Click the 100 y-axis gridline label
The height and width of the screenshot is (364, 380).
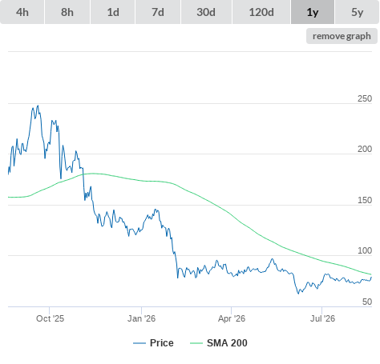(x=365, y=250)
